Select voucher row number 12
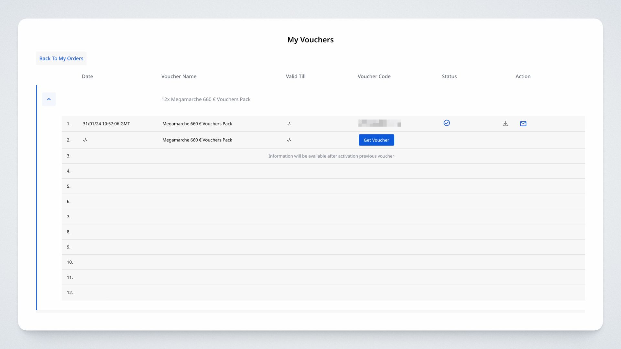 (70, 293)
